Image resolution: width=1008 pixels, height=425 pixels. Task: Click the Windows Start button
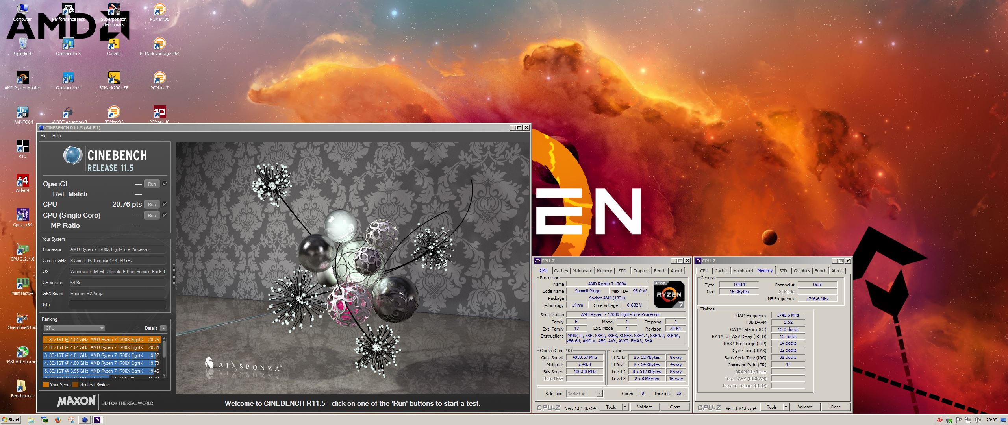pyautogui.click(x=11, y=419)
